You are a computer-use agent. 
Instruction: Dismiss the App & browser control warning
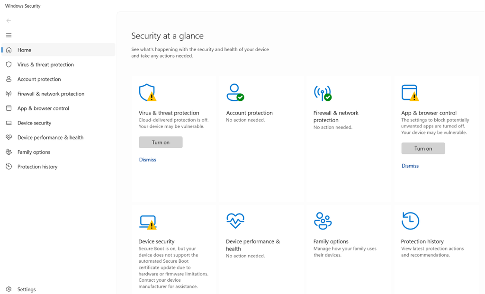410,166
